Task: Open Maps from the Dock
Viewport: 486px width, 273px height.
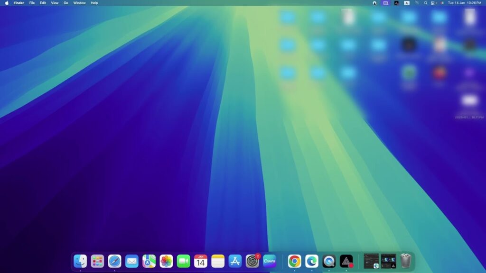Action: [149, 261]
